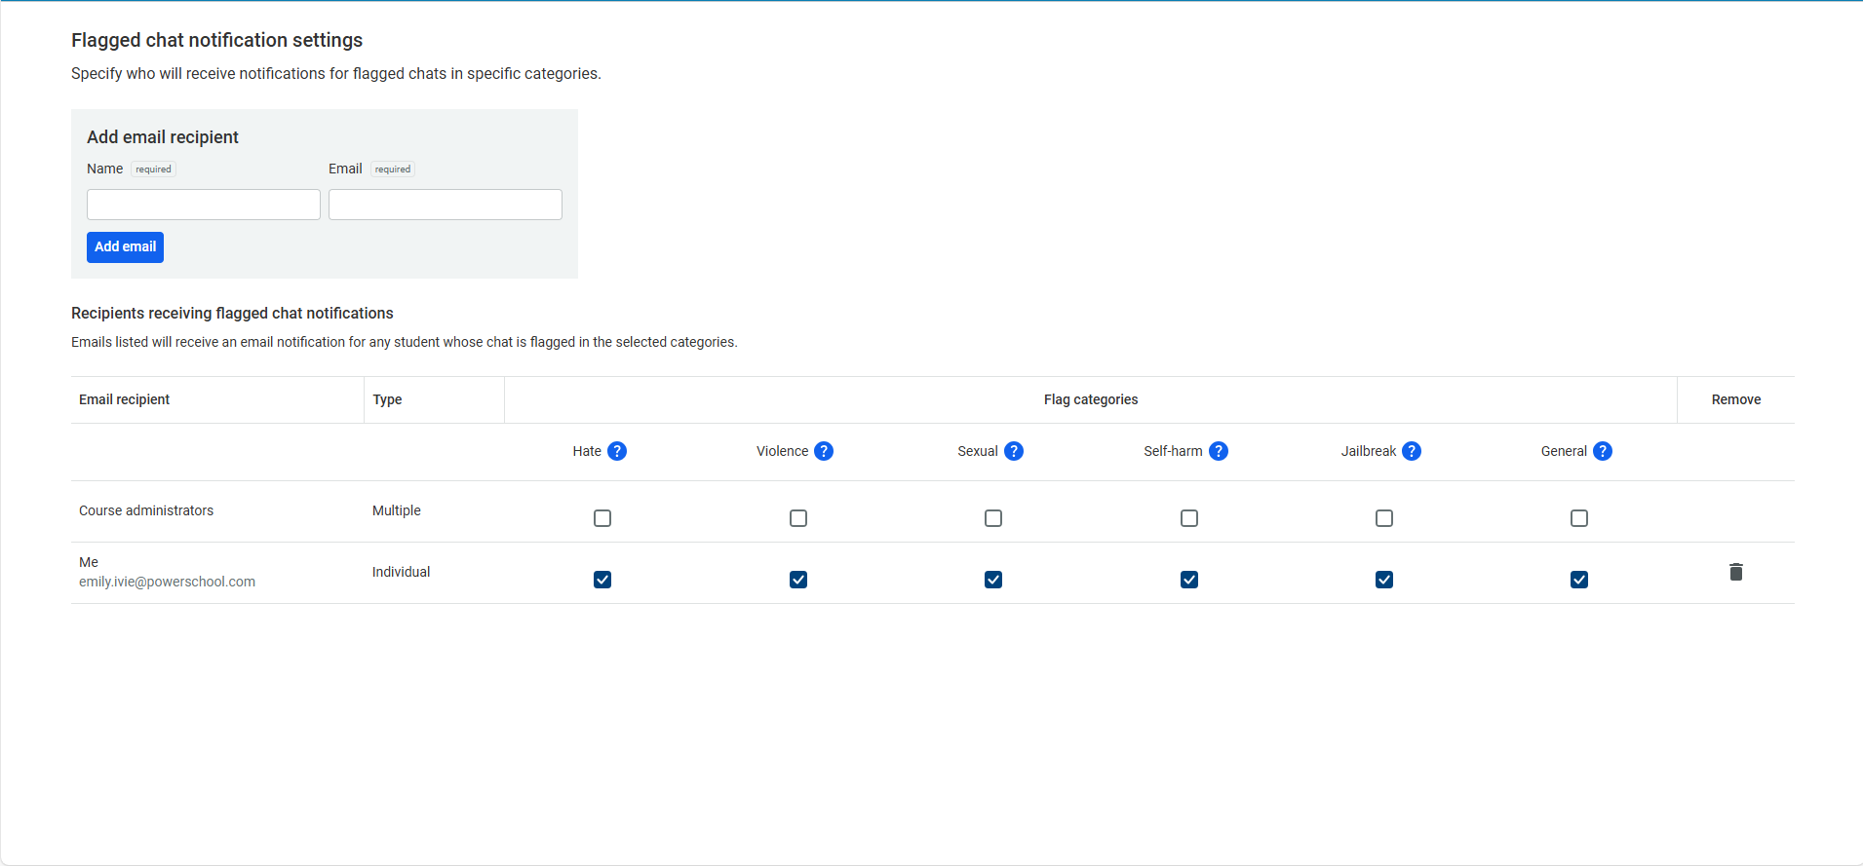
Task: Uncheck Sexual for emily.ivie recipient
Action: (993, 580)
